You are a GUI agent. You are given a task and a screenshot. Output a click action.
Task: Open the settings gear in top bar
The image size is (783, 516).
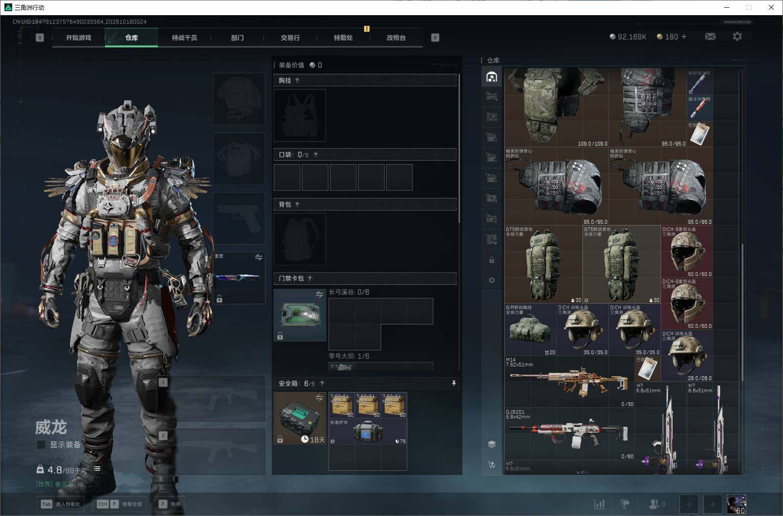point(737,37)
